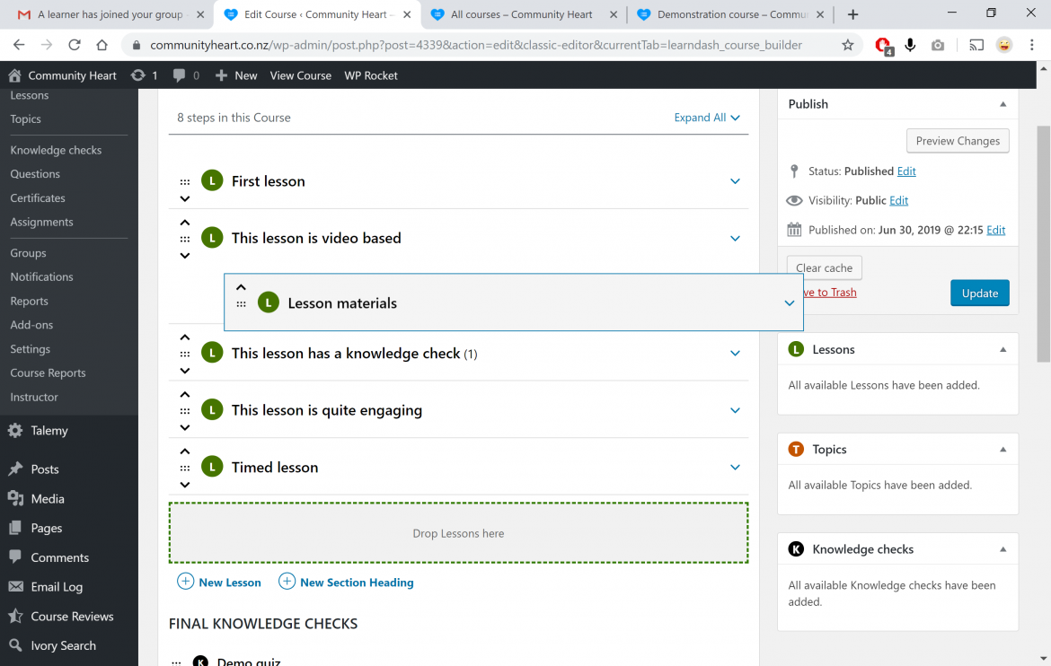Collapse the Lessons side panel

coord(1003,349)
